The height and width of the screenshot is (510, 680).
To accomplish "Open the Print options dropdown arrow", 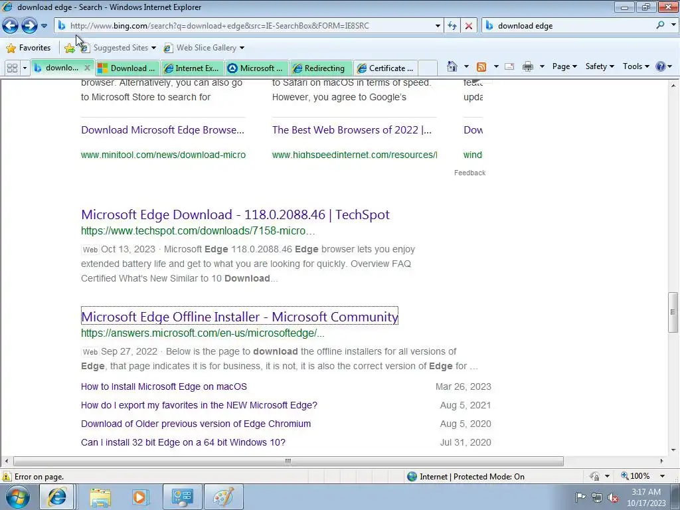I will coord(542,67).
